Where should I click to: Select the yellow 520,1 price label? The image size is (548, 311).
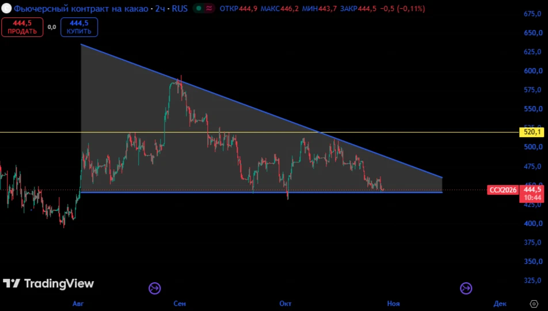coord(531,132)
